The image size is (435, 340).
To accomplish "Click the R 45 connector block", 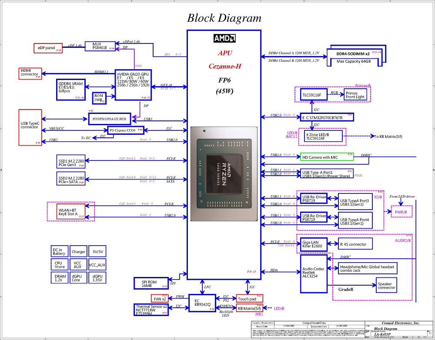I will click(x=355, y=244).
